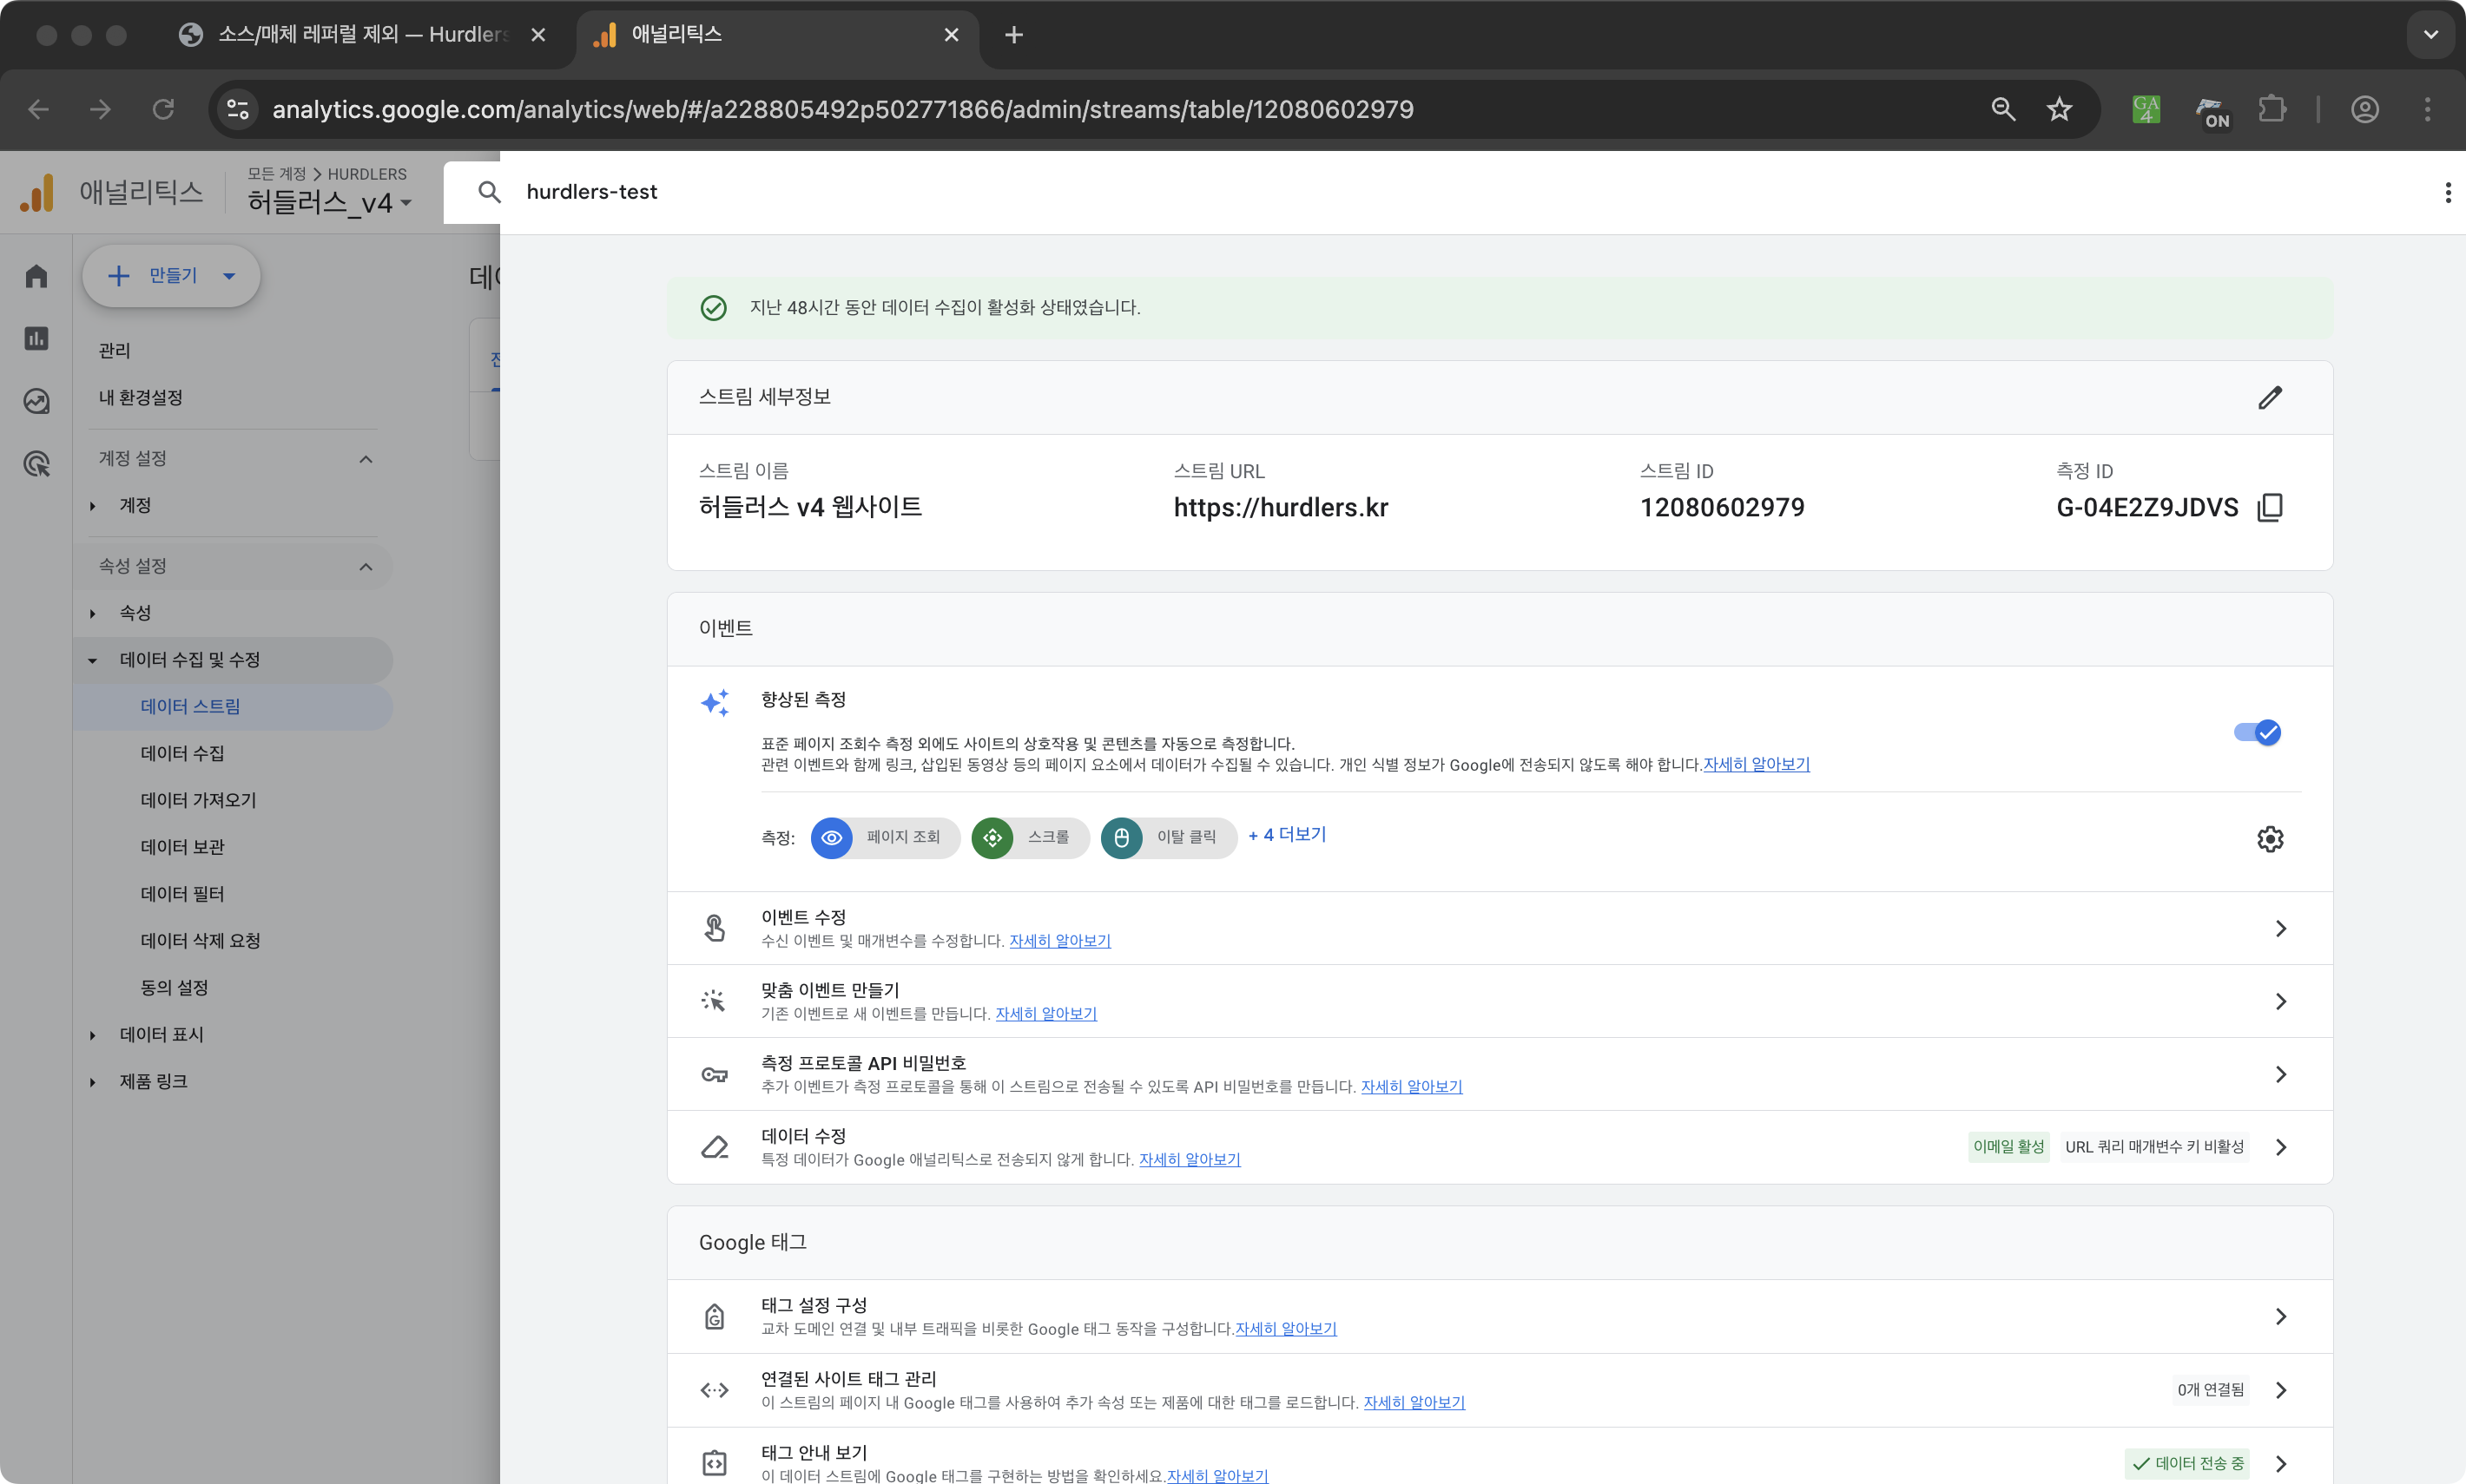This screenshot has height=1484, width=2466.
Task: Expand the 제품 링크 item
Action: tap(92, 1082)
